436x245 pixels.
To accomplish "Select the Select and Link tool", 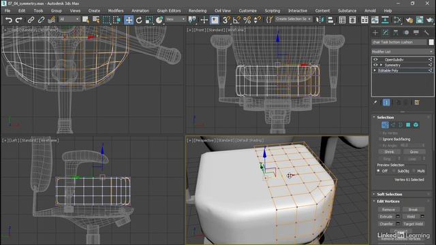I will pyautogui.click(x=31, y=20).
